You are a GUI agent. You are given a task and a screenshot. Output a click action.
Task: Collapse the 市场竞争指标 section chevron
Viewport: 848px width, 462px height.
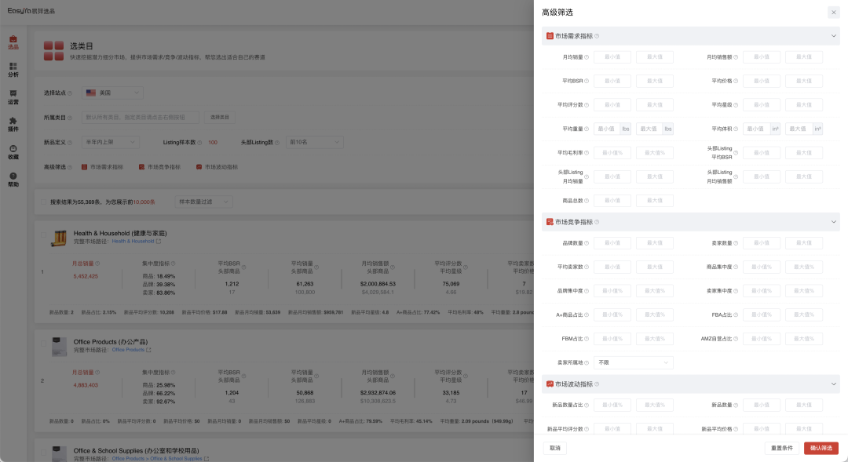833,222
